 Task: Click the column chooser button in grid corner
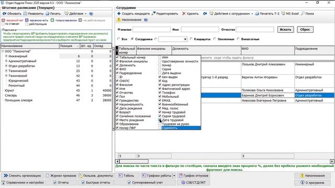(x=117, y=51)
